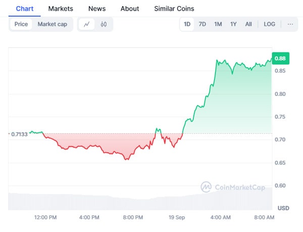Set time range to 1Y
The height and width of the screenshot is (232, 303).
[x=233, y=24]
